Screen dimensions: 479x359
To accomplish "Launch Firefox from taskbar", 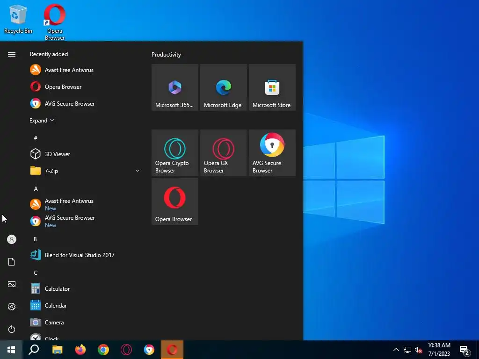I will click(x=80, y=350).
